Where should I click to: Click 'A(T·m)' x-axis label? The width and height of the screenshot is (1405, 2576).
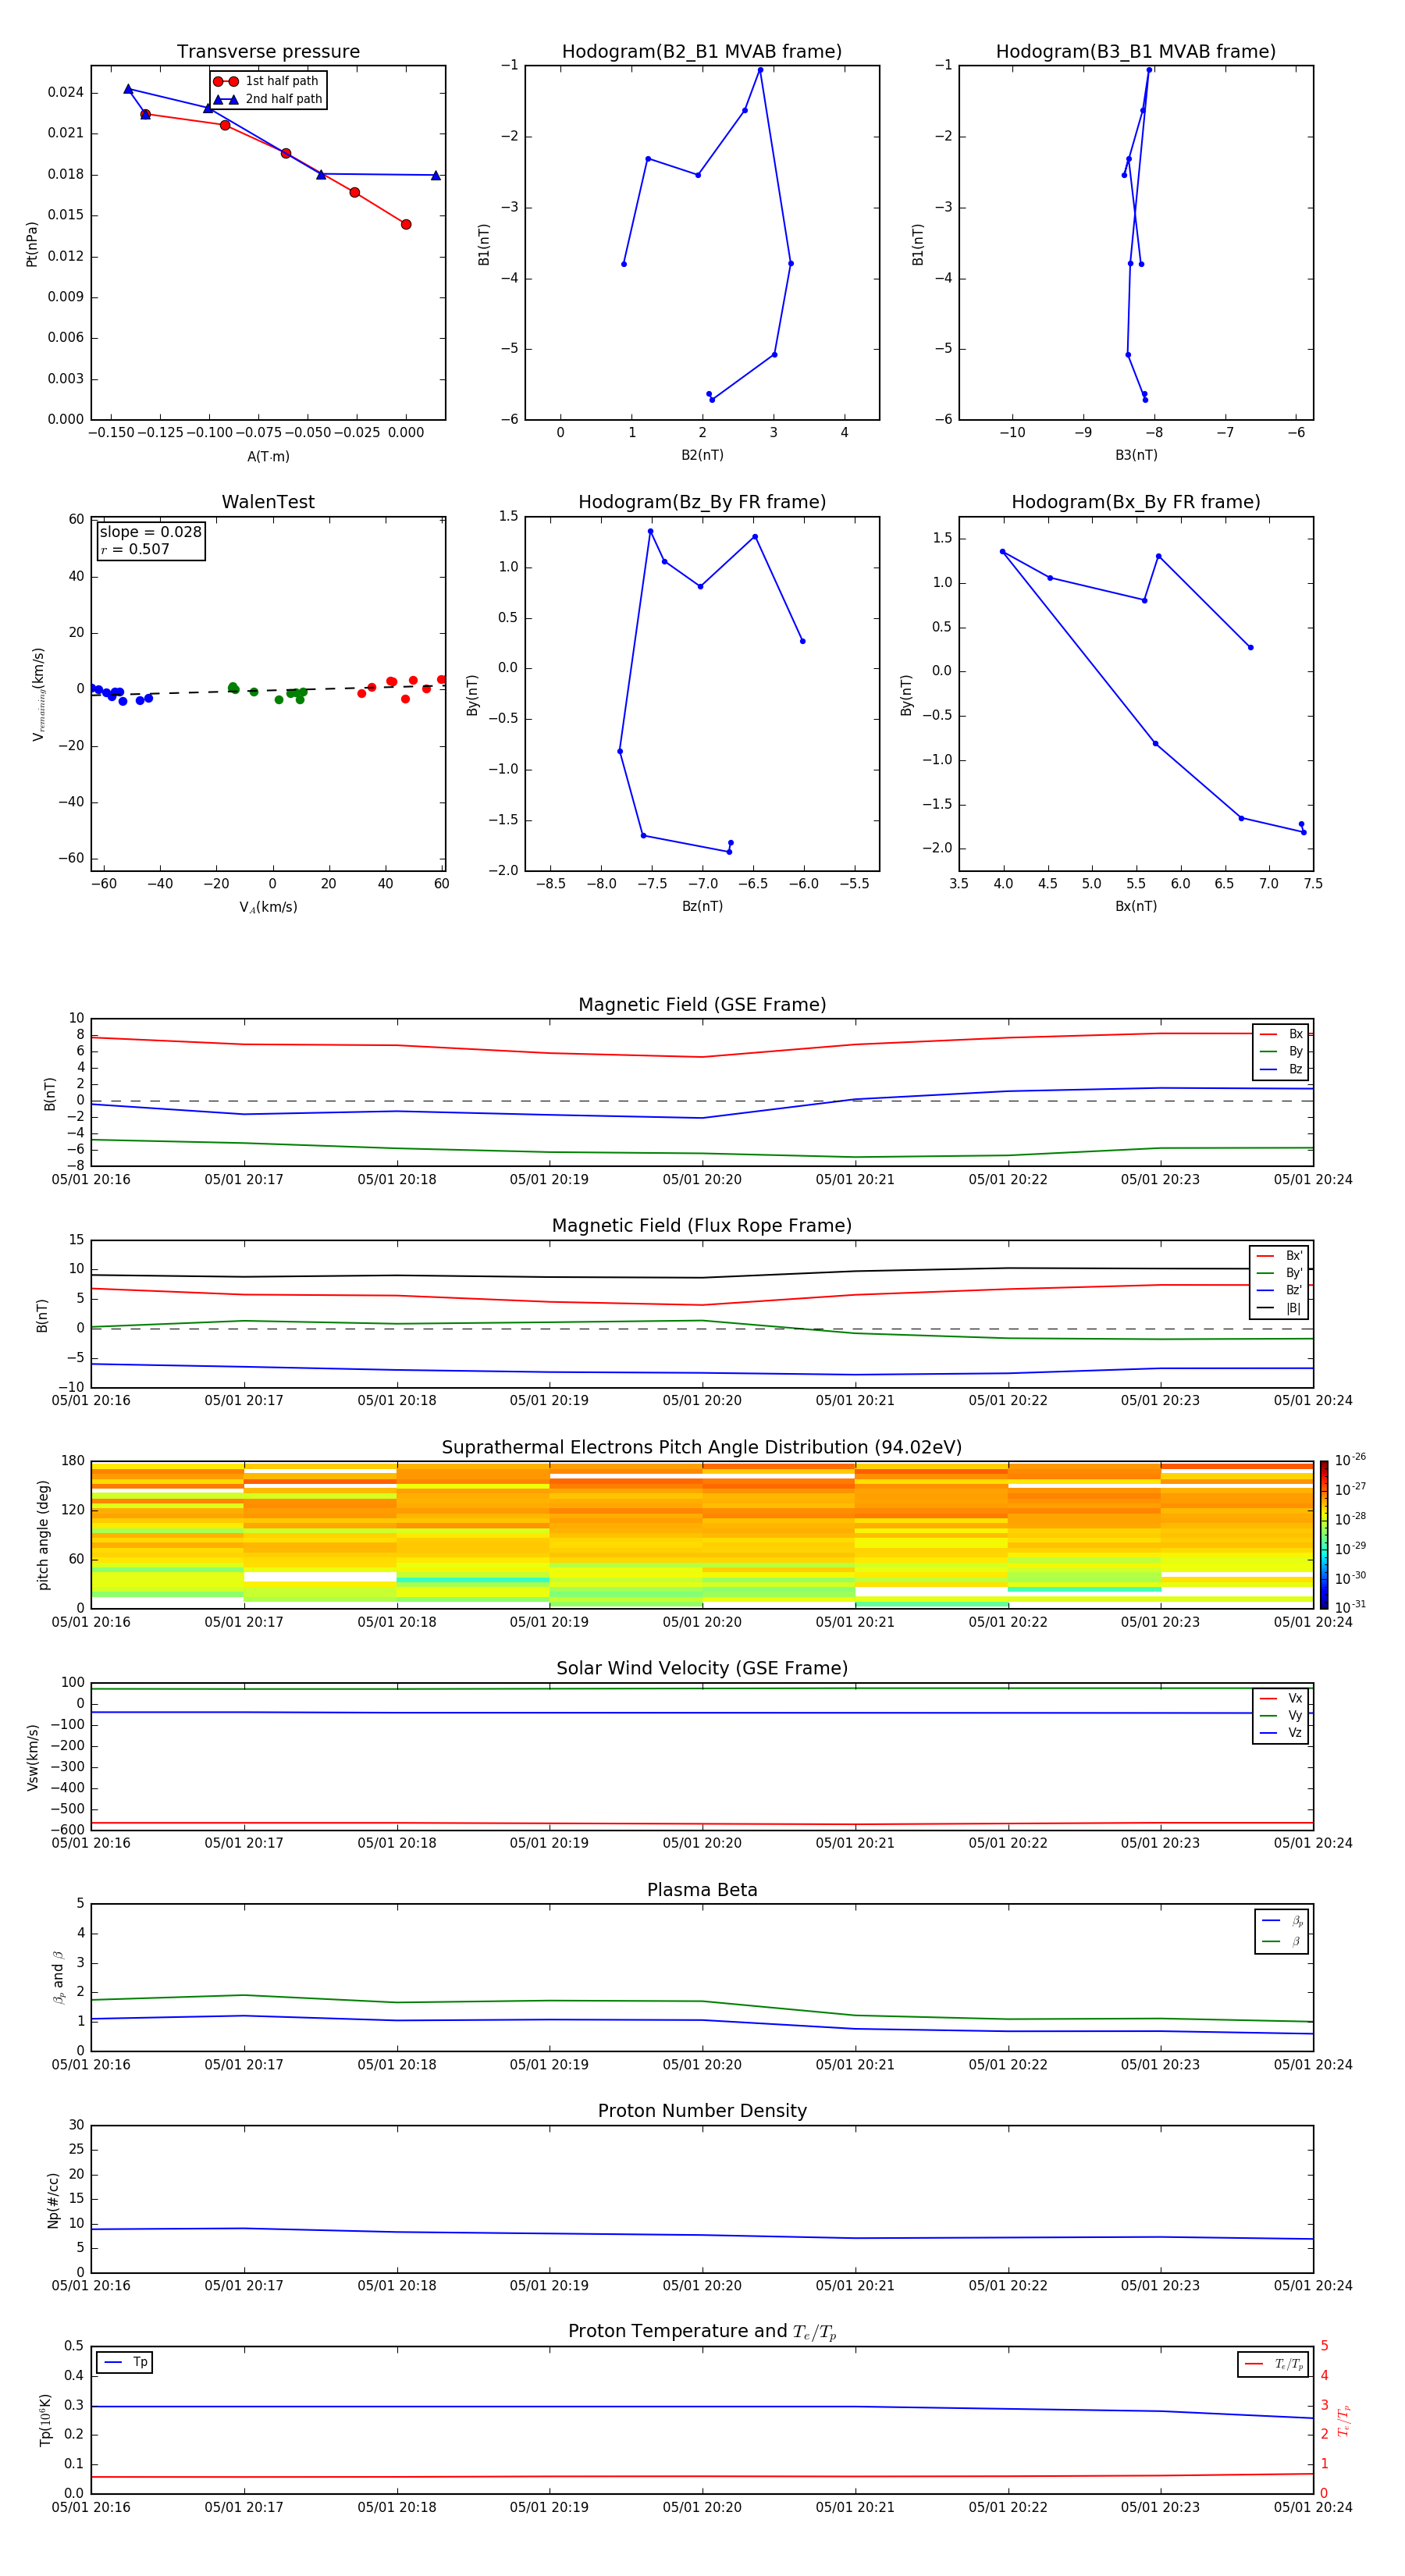[268, 456]
